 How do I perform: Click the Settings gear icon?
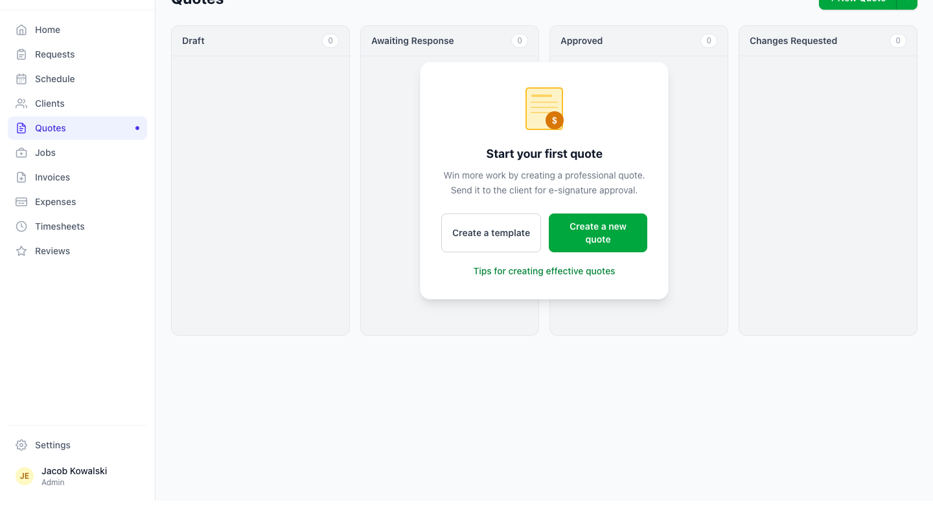[x=20, y=445]
